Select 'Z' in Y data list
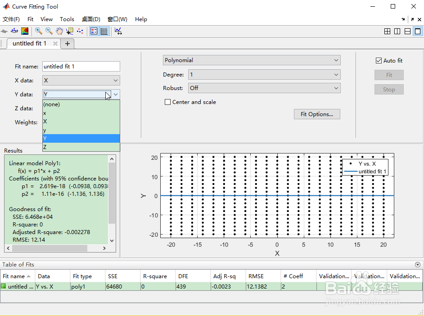Screen dimensions: 424x316 tap(81, 147)
